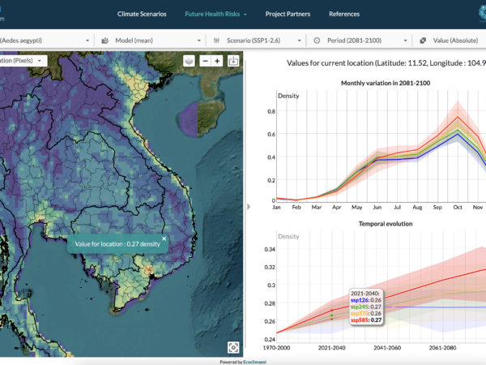Close the Value for location popup

pyautogui.click(x=164, y=238)
